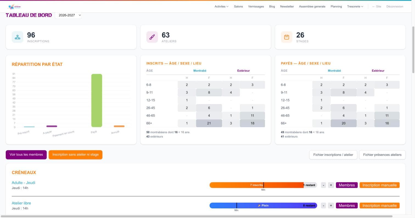Image resolution: width=415 pixels, height=218 pixels.
Task: Click the Inscrits 46-65 Extérieur F cell 11
Action: 252,116
